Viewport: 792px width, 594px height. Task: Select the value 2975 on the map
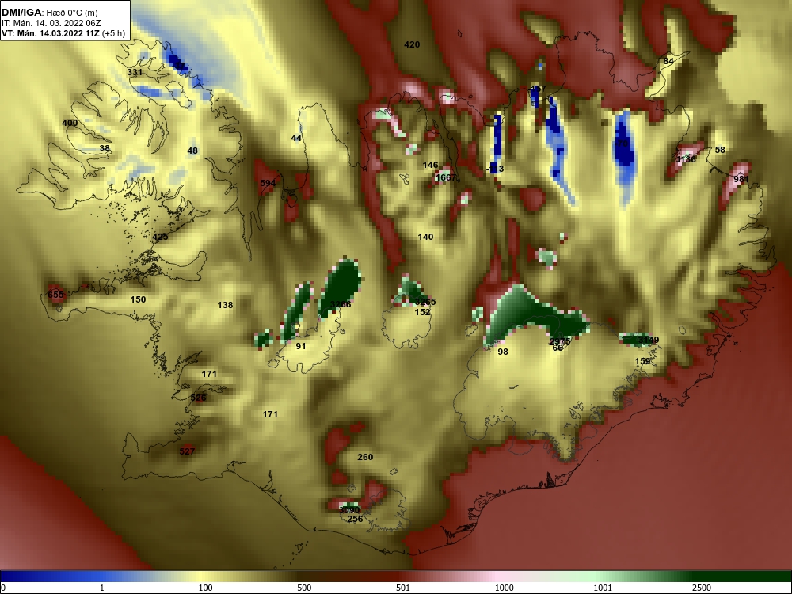(560, 341)
